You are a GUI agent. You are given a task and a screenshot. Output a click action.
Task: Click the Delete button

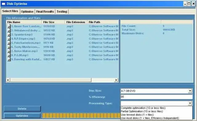(x=22, y=109)
